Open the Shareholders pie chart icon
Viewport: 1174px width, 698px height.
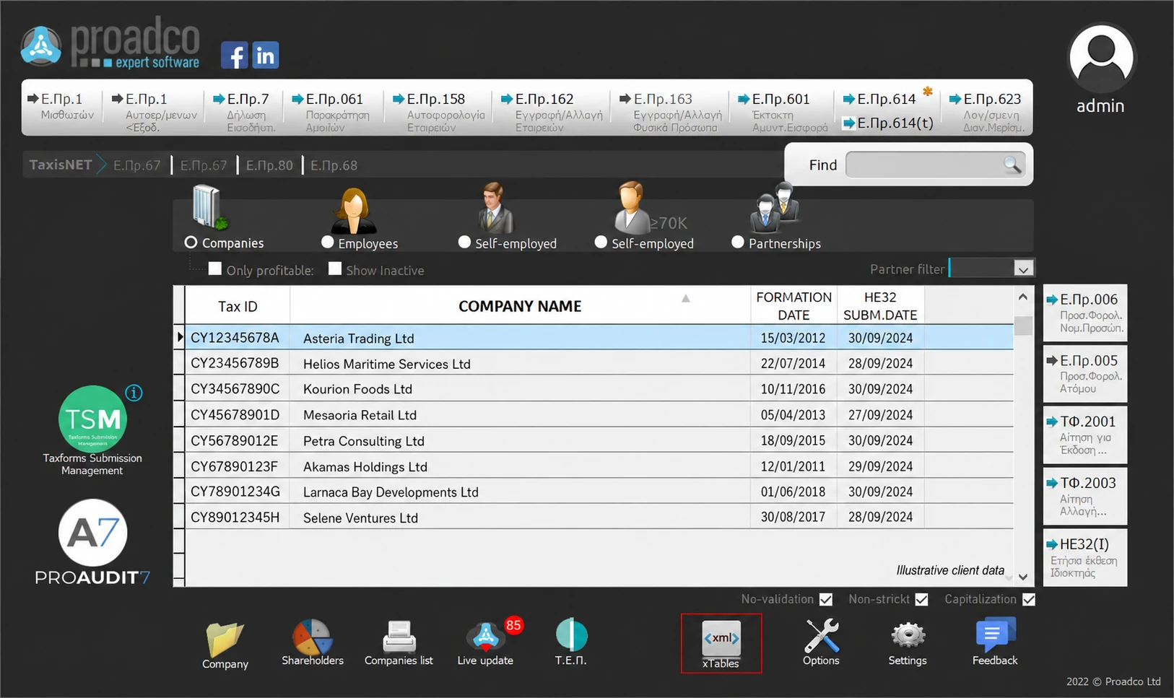coord(312,637)
